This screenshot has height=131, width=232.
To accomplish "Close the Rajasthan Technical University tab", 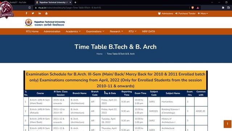I will click(70, 3).
